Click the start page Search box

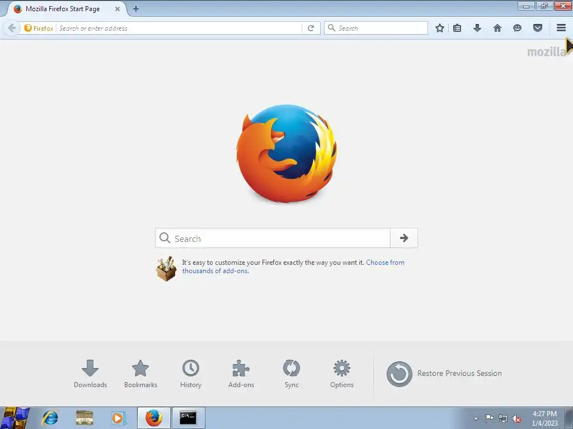click(273, 238)
